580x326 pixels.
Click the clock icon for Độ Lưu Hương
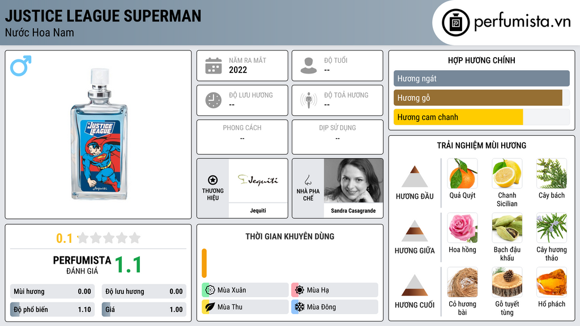(214, 100)
